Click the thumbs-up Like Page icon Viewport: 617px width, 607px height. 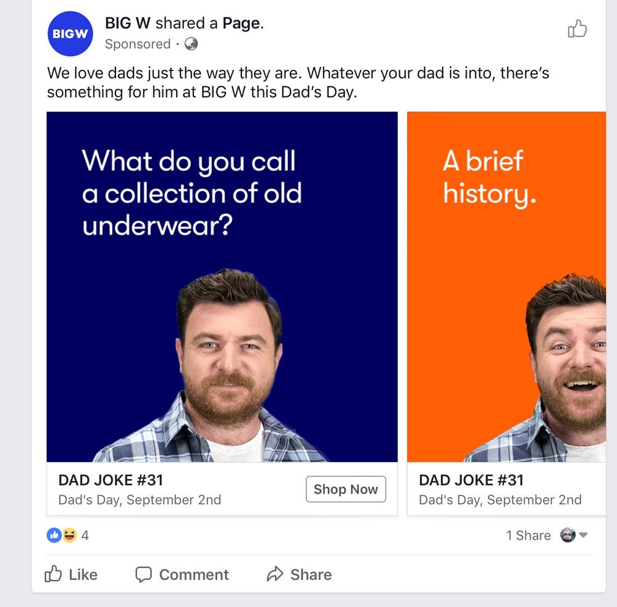point(577,28)
